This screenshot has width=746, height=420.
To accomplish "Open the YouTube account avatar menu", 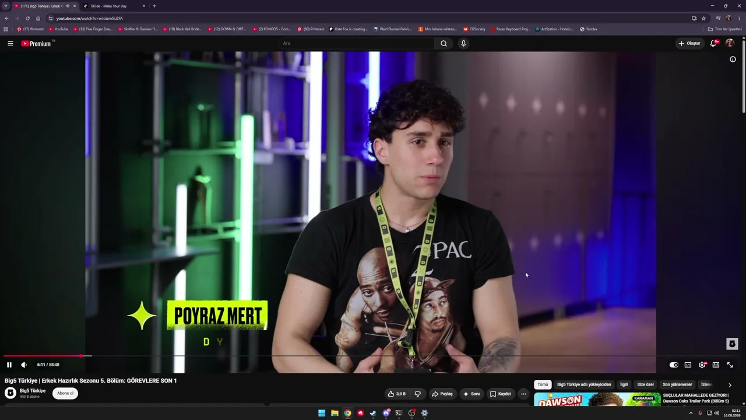I will pyautogui.click(x=730, y=43).
